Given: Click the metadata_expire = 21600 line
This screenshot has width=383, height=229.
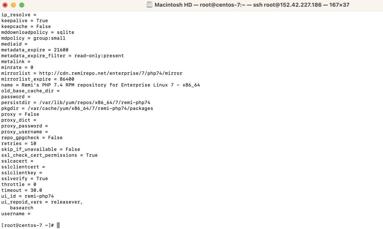Looking at the screenshot, I should (35, 50).
